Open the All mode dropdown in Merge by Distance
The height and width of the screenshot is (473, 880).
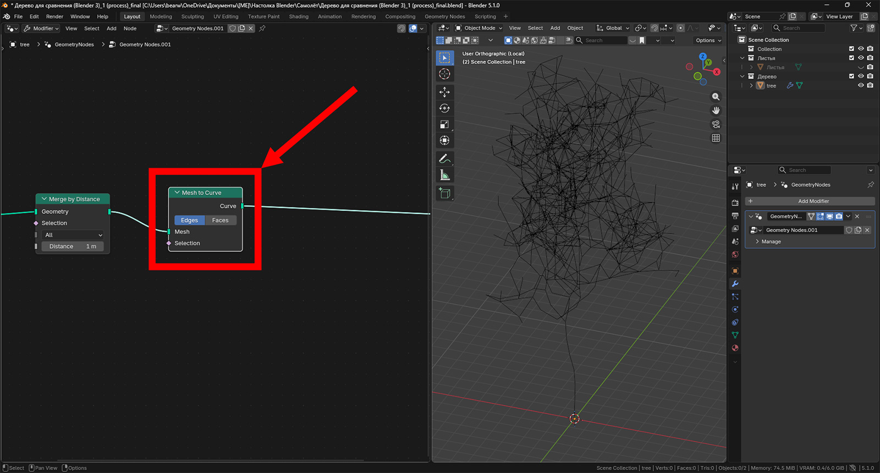73,235
